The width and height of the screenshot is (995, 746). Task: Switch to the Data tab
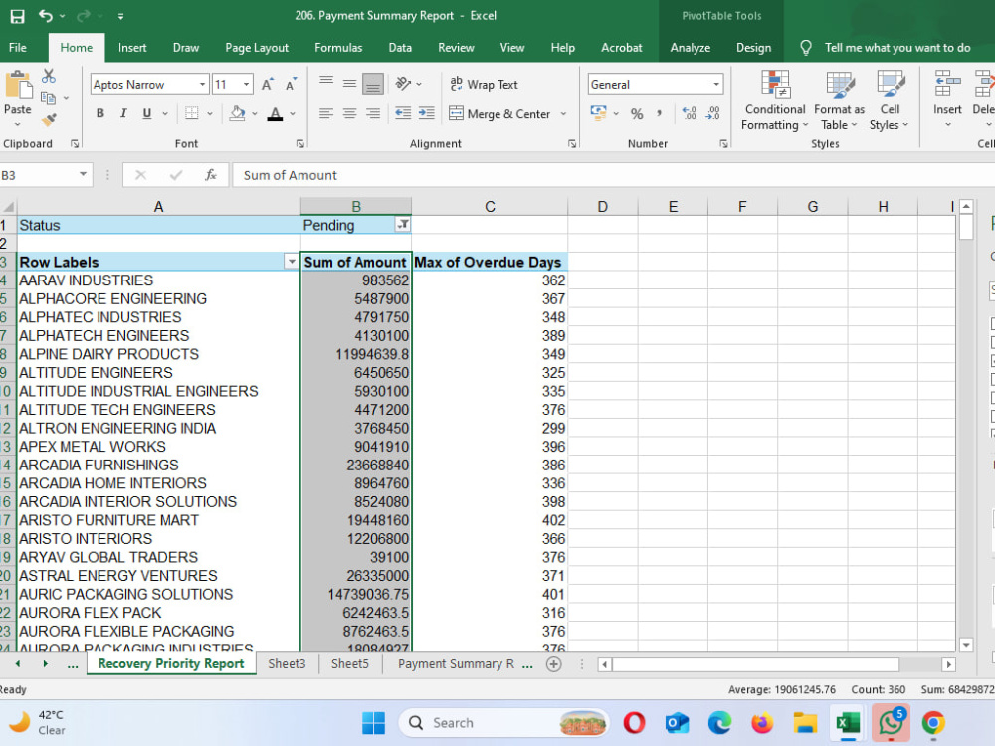coord(400,48)
